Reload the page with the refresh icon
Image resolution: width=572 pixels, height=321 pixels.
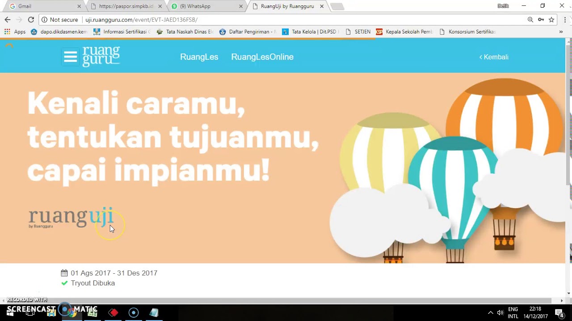31,20
